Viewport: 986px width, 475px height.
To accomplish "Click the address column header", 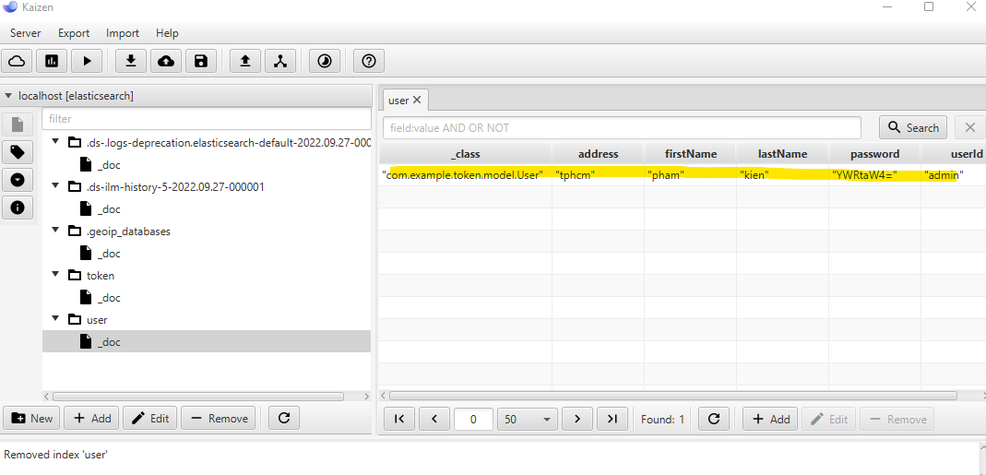I will (598, 153).
